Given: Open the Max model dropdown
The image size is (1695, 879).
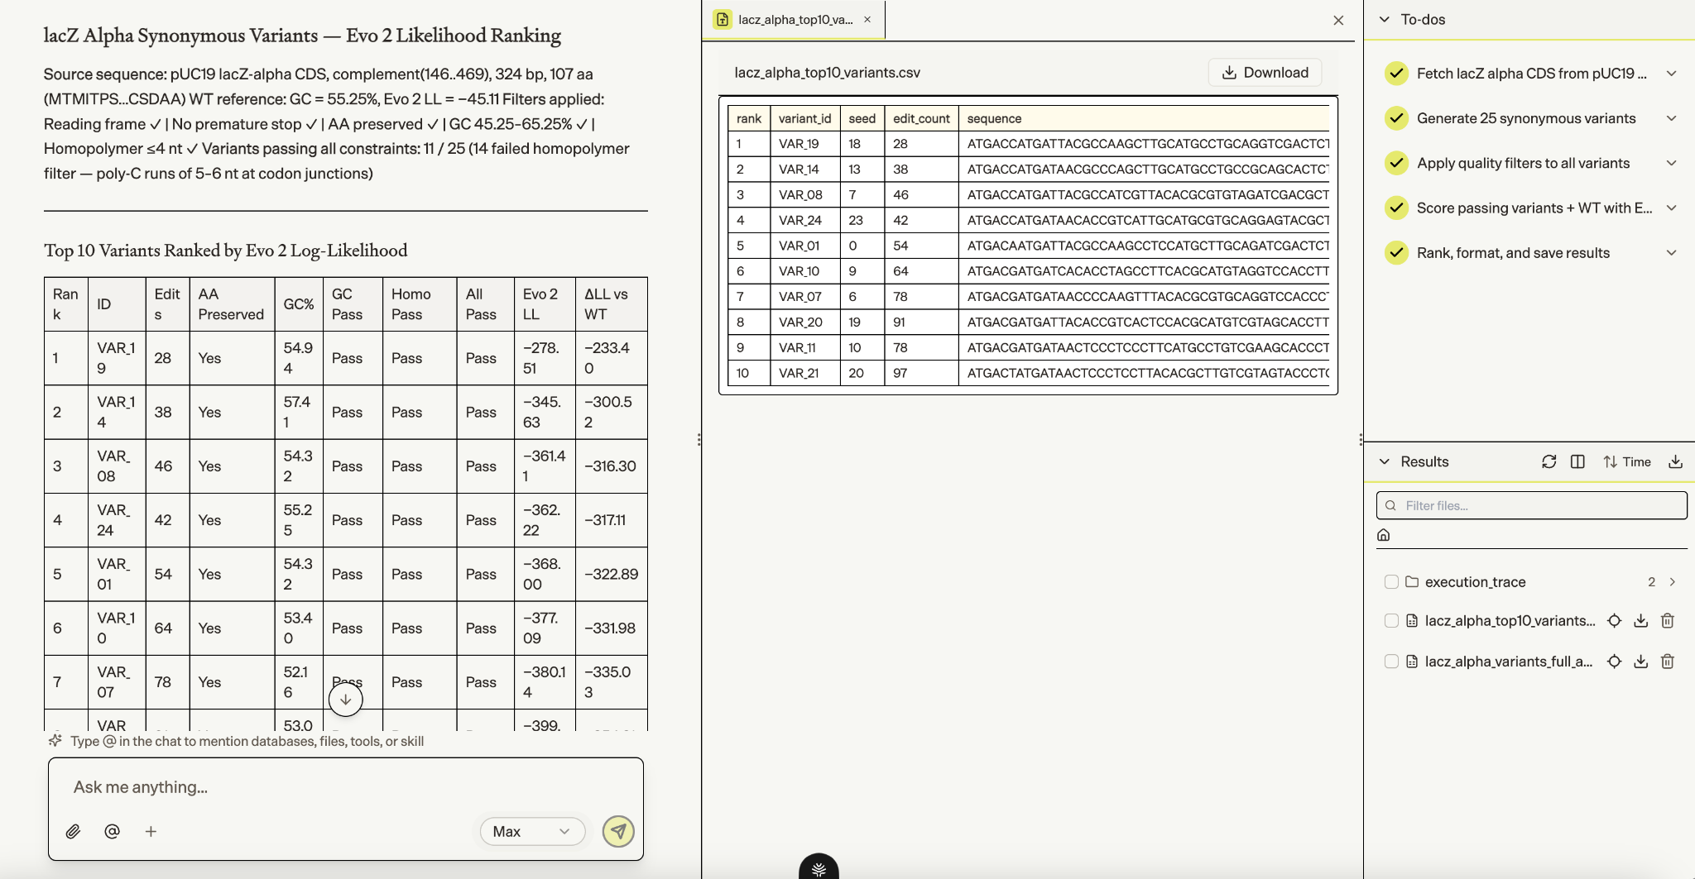Looking at the screenshot, I should (x=532, y=831).
